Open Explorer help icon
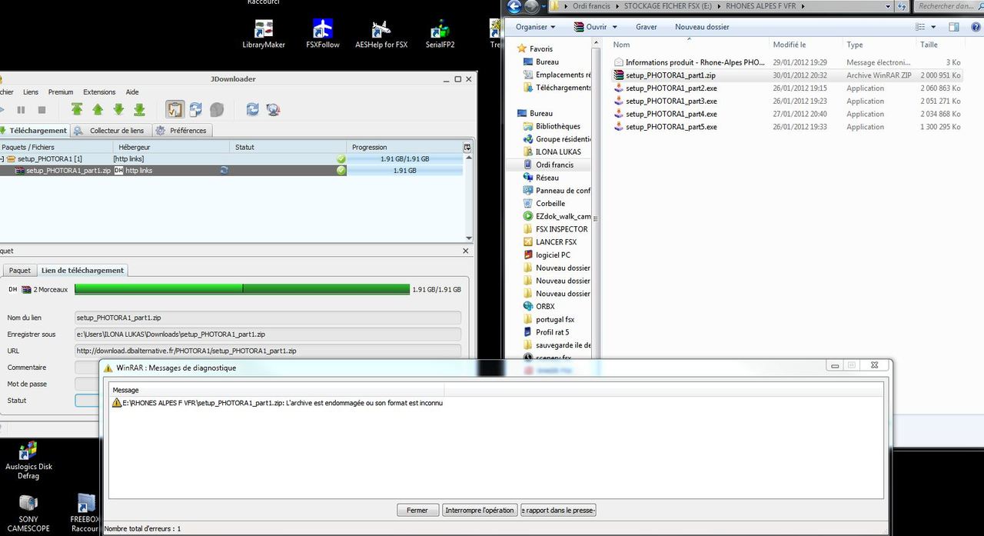 [x=974, y=27]
